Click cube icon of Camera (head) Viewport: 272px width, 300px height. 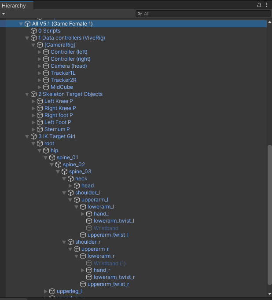point(46,66)
